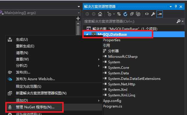Viewport: 187px width, 115px height.
Task: Click the Home icon in Solution Explorer toolbar
Action: tap(100, 14)
